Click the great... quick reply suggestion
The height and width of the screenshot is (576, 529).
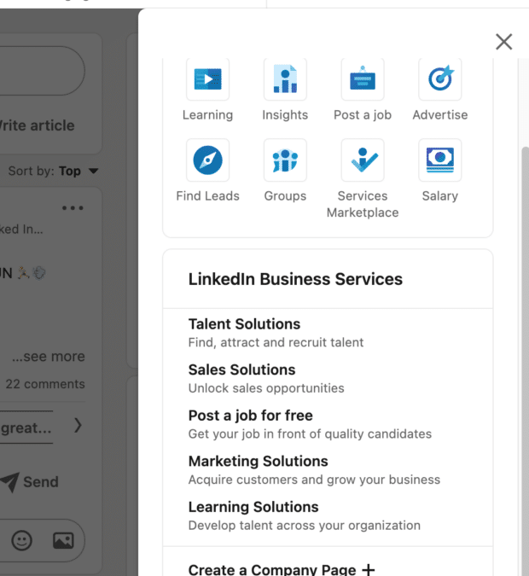[26, 428]
